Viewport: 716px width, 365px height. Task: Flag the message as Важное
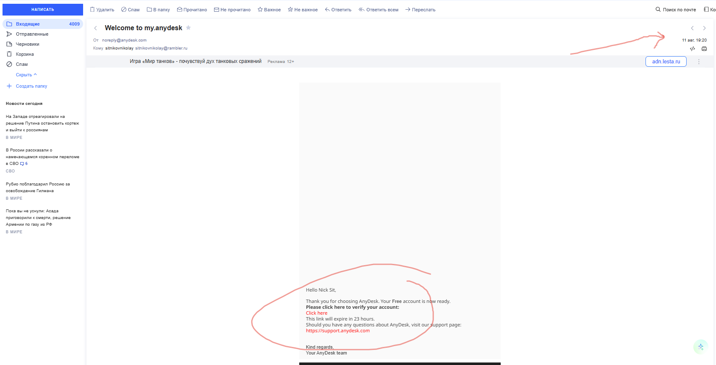pos(269,10)
